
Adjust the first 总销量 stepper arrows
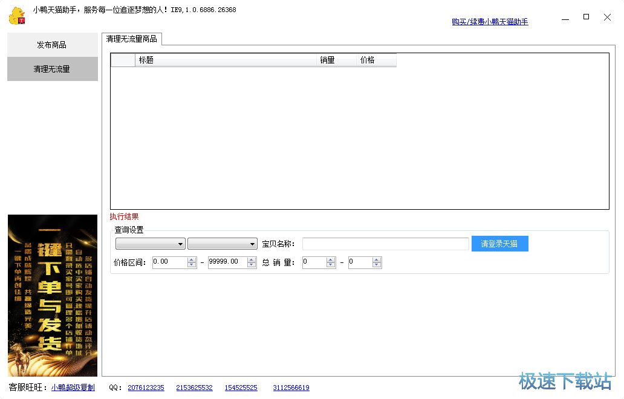tap(331, 262)
